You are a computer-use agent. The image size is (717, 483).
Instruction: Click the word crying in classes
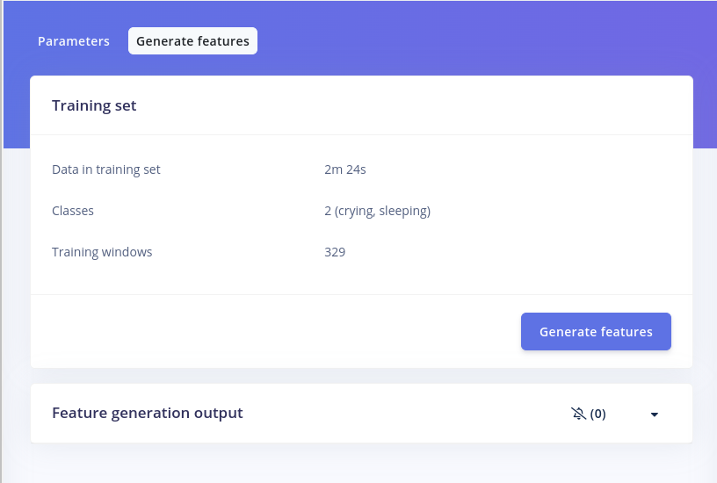[x=356, y=211]
